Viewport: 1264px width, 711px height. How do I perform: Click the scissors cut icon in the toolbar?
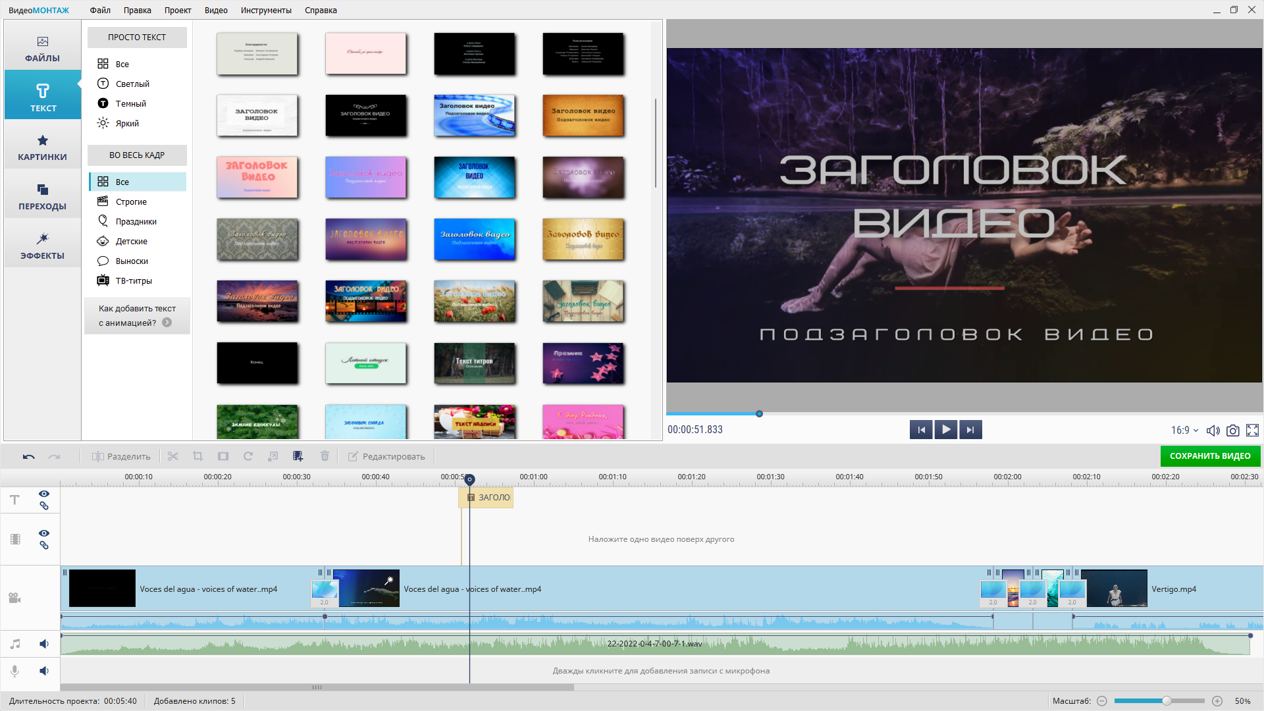(x=173, y=456)
